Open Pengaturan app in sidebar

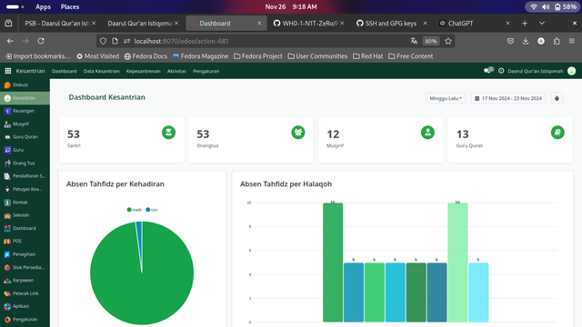(25, 319)
